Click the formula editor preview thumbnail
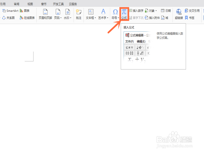The width and height of the screenshot is (204, 153). [x=137, y=47]
